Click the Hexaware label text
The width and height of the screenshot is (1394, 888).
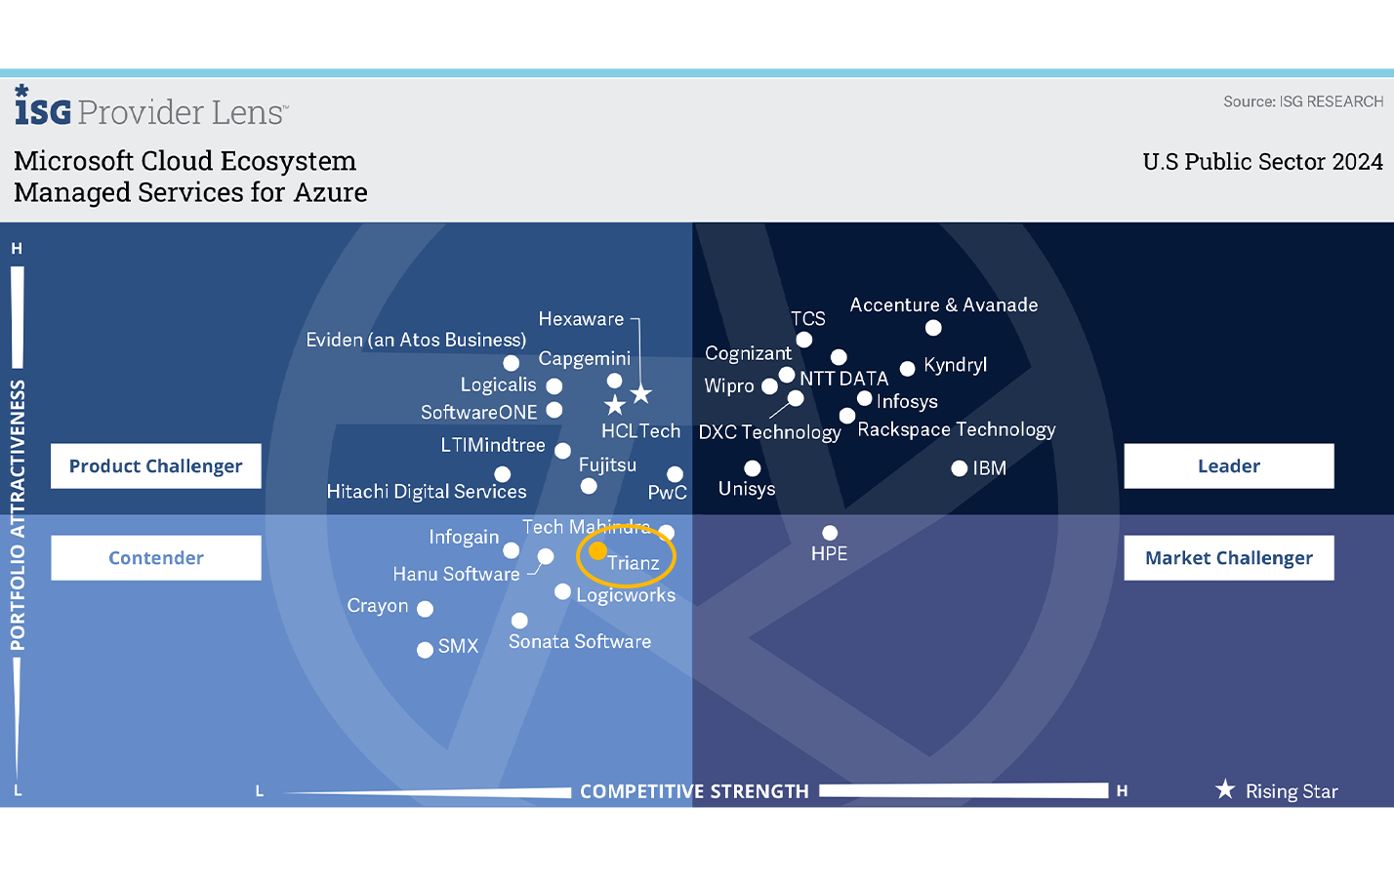[x=581, y=319]
